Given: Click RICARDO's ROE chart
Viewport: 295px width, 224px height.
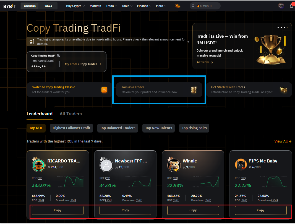Looking at the screenshot, I should coord(74,182).
